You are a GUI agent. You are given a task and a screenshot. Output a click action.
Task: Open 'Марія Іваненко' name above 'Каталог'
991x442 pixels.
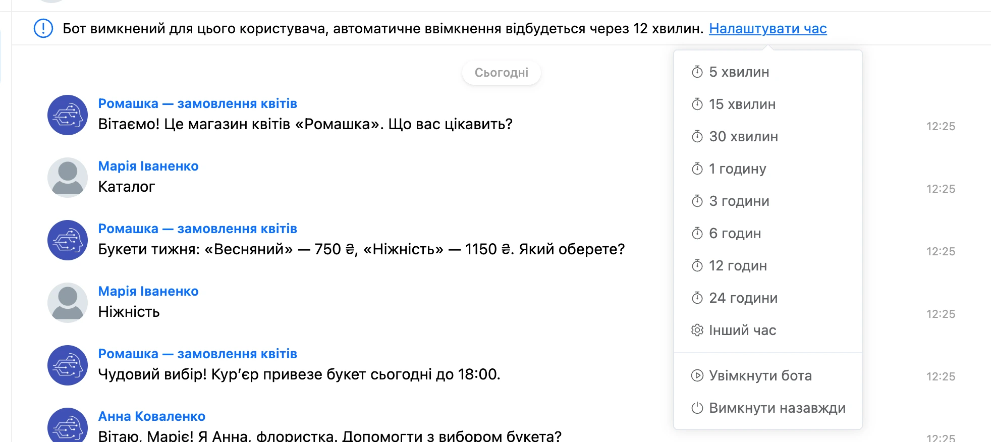[148, 166]
